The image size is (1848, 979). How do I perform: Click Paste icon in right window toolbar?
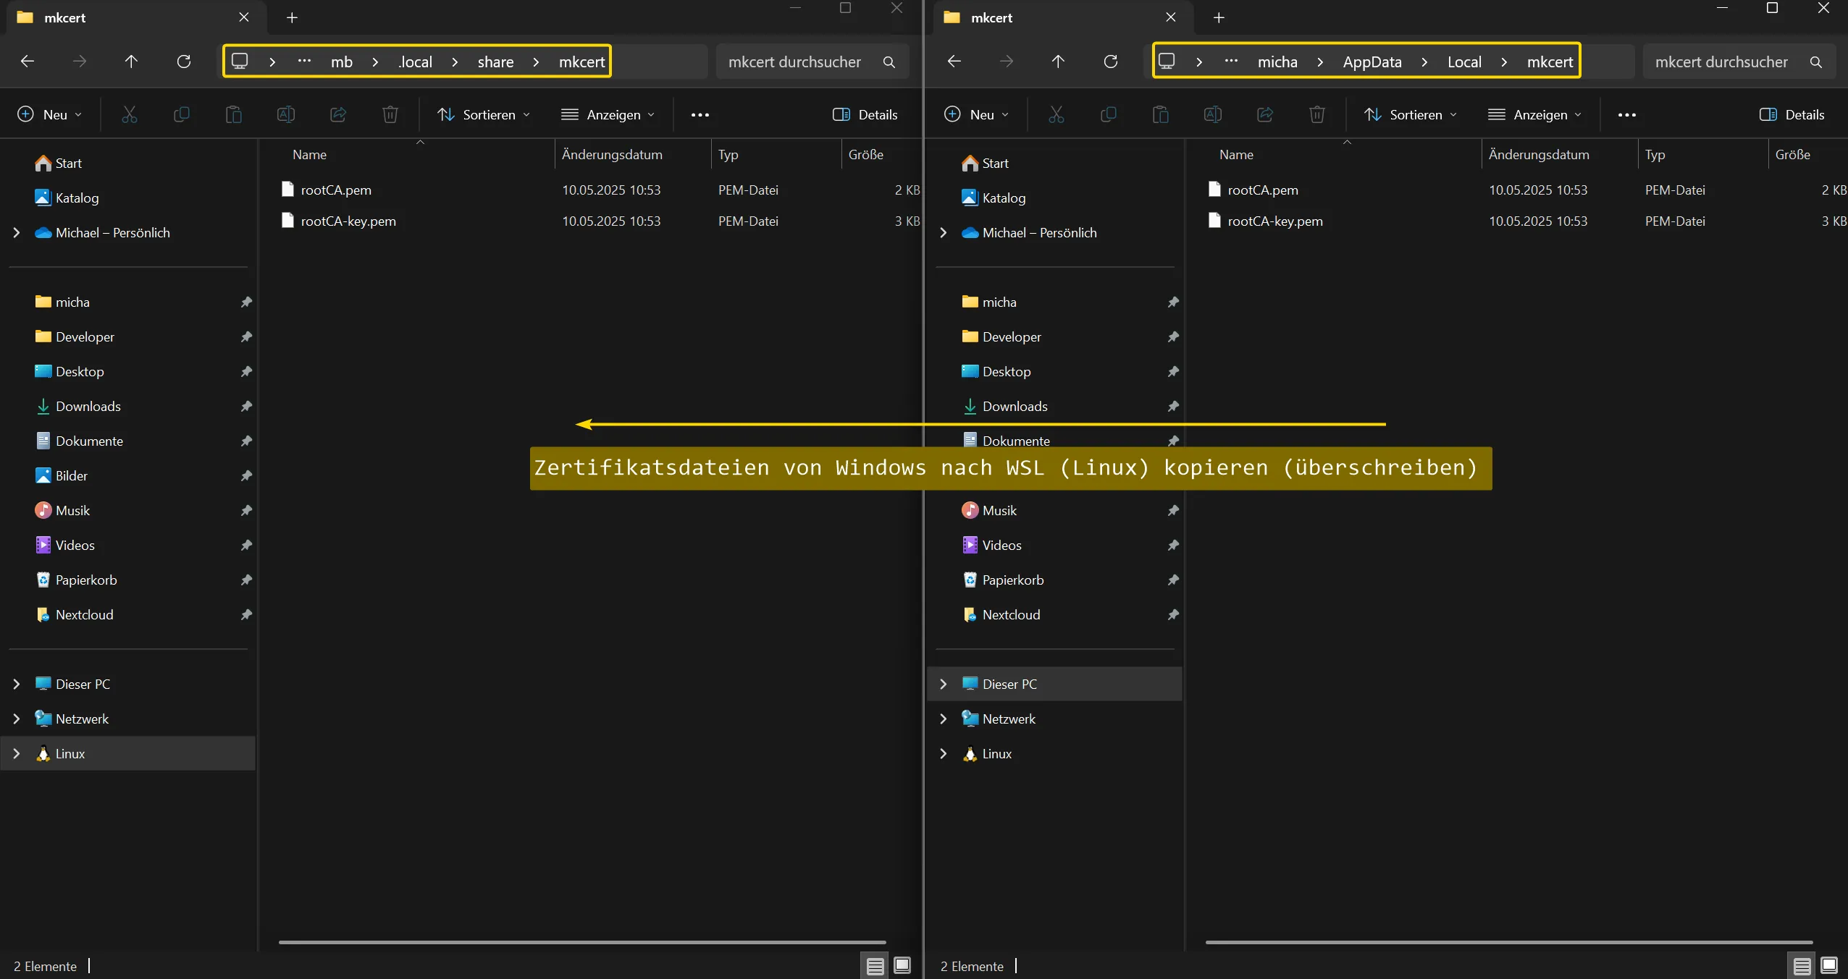(1160, 114)
